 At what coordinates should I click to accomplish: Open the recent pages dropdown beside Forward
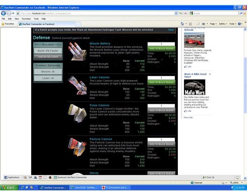point(13,14)
